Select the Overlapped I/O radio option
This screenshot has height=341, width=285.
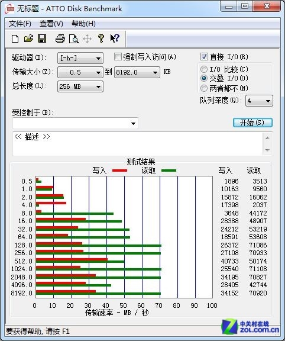point(204,78)
